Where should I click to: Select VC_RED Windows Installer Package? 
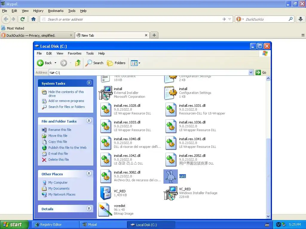click(x=191, y=193)
